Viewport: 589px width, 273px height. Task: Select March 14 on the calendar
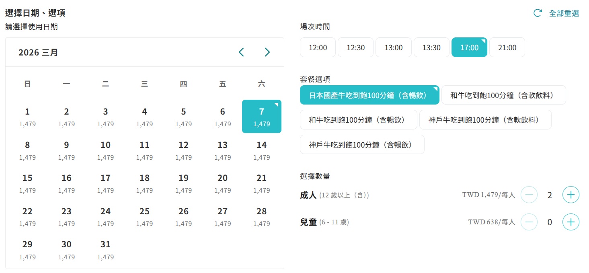pyautogui.click(x=261, y=150)
